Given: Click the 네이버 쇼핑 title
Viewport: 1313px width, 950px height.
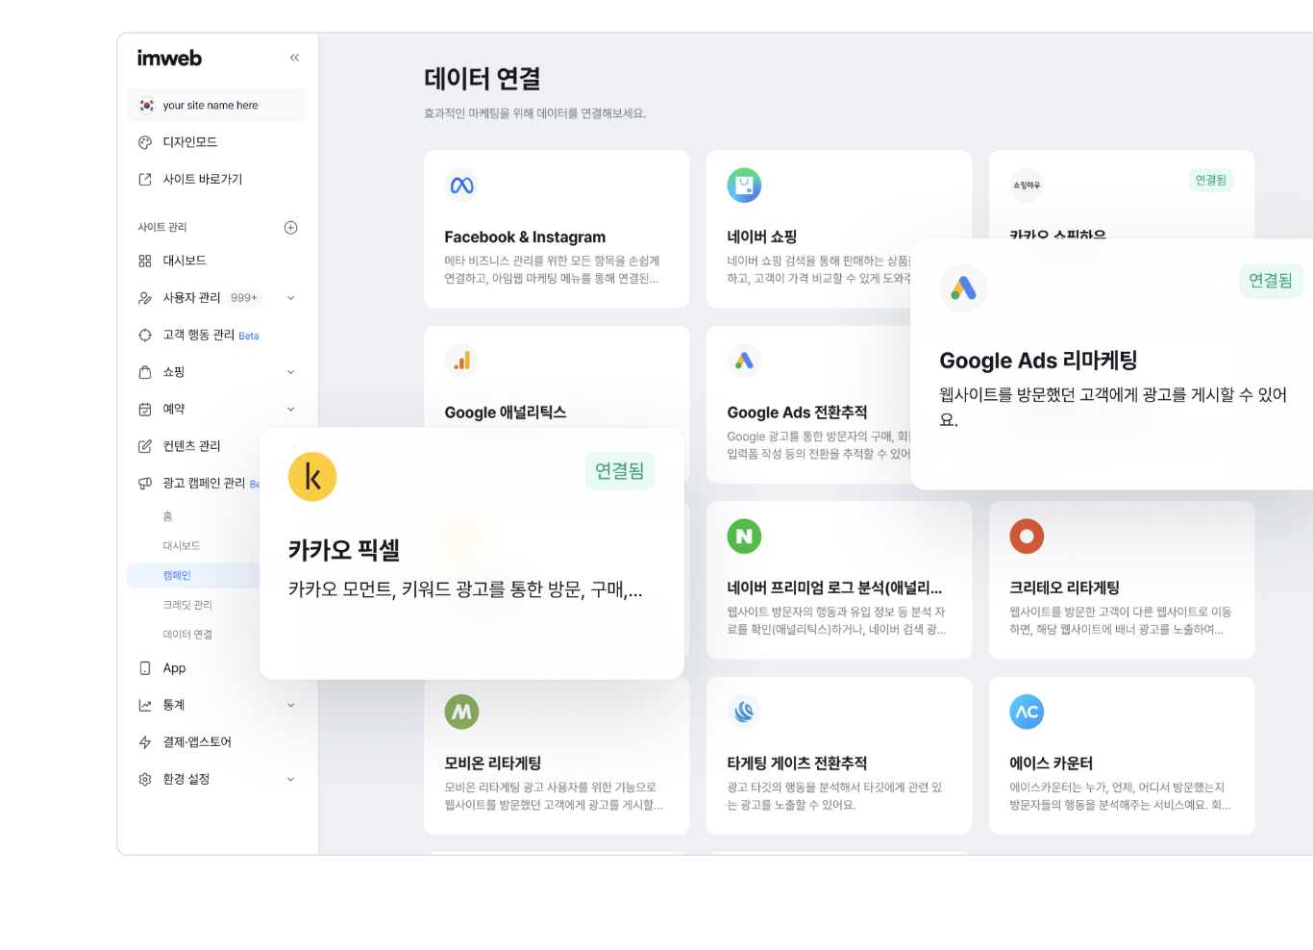Looking at the screenshot, I should [x=762, y=237].
